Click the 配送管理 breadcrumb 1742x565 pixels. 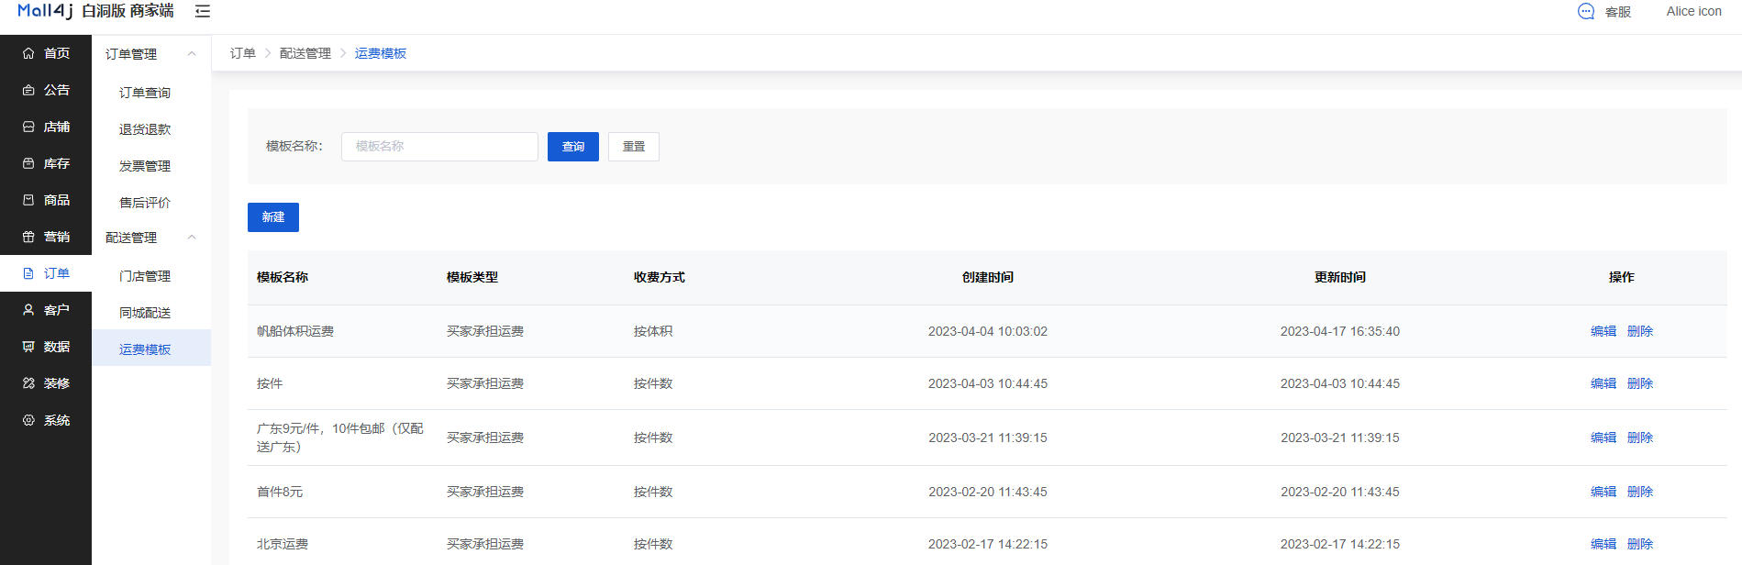pyautogui.click(x=305, y=53)
